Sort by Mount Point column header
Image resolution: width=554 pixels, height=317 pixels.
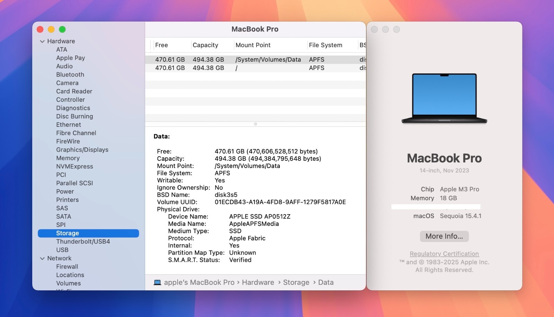coord(253,45)
